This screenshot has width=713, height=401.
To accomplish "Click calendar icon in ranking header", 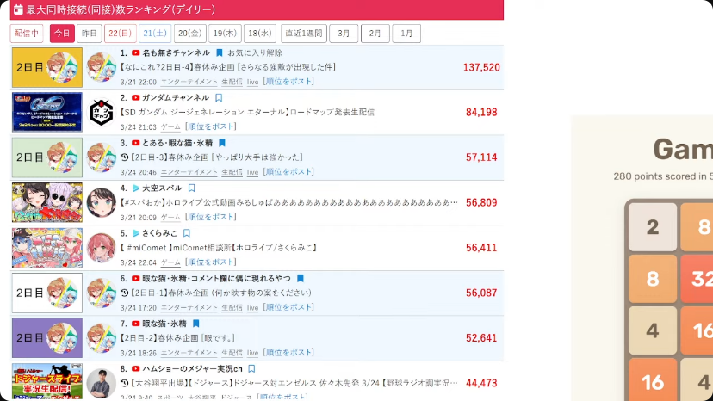I will (x=18, y=9).
